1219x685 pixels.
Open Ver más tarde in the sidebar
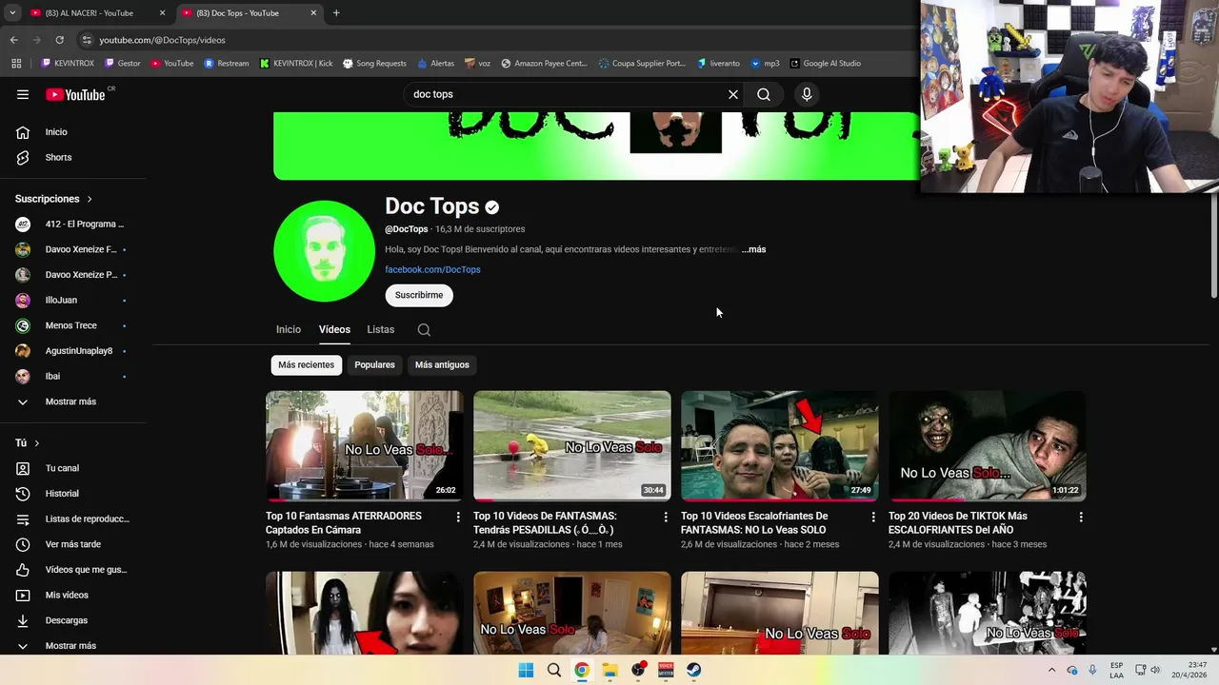73,544
